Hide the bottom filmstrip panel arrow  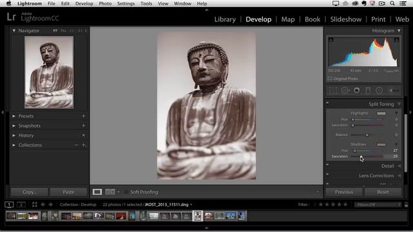206,228
